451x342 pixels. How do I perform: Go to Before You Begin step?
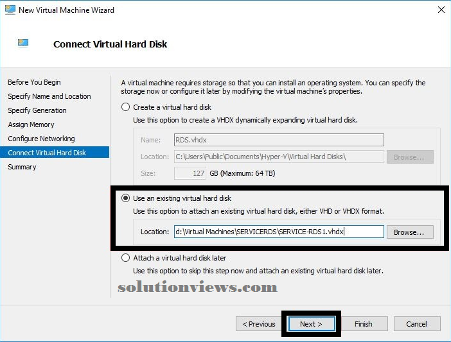[x=34, y=82]
